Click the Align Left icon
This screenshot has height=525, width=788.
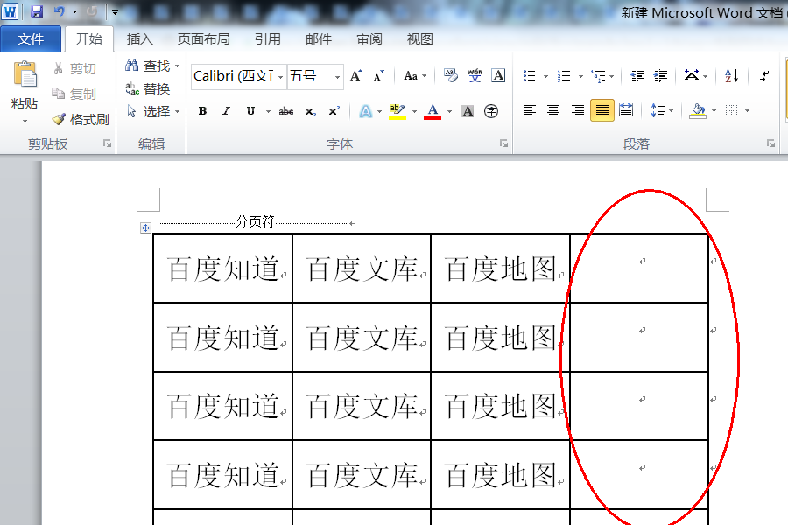tap(529, 110)
